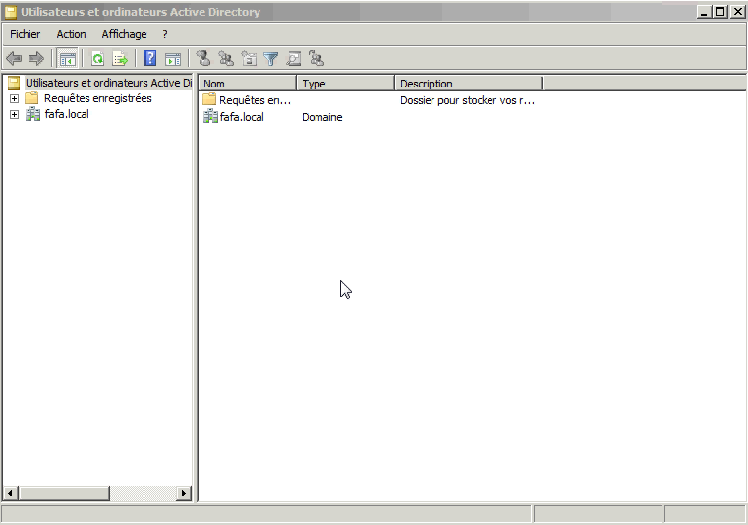Click the Domaine type cell
748x525 pixels.
tap(322, 117)
